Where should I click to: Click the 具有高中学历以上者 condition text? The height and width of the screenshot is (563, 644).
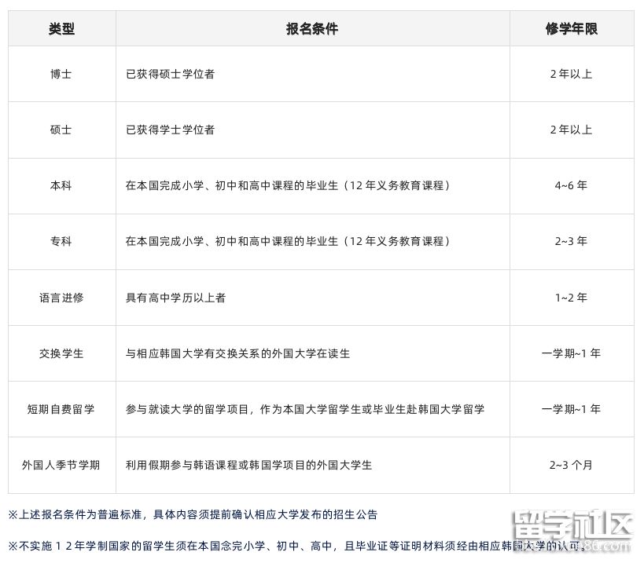(175, 298)
